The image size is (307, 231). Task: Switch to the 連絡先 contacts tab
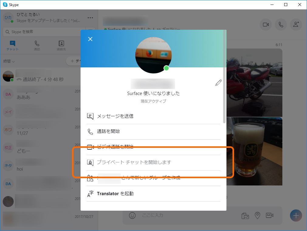[x=61, y=46]
